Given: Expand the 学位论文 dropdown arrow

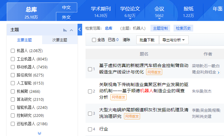Looking at the screenshot, I should 130,19.
